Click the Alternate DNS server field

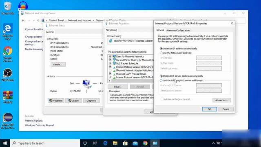(x=209, y=91)
